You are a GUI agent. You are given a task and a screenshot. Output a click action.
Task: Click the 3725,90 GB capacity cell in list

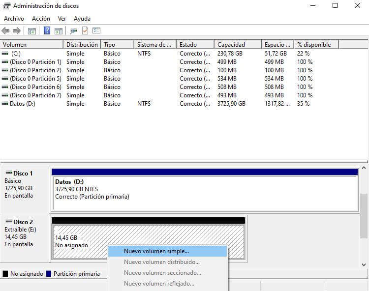(x=232, y=104)
